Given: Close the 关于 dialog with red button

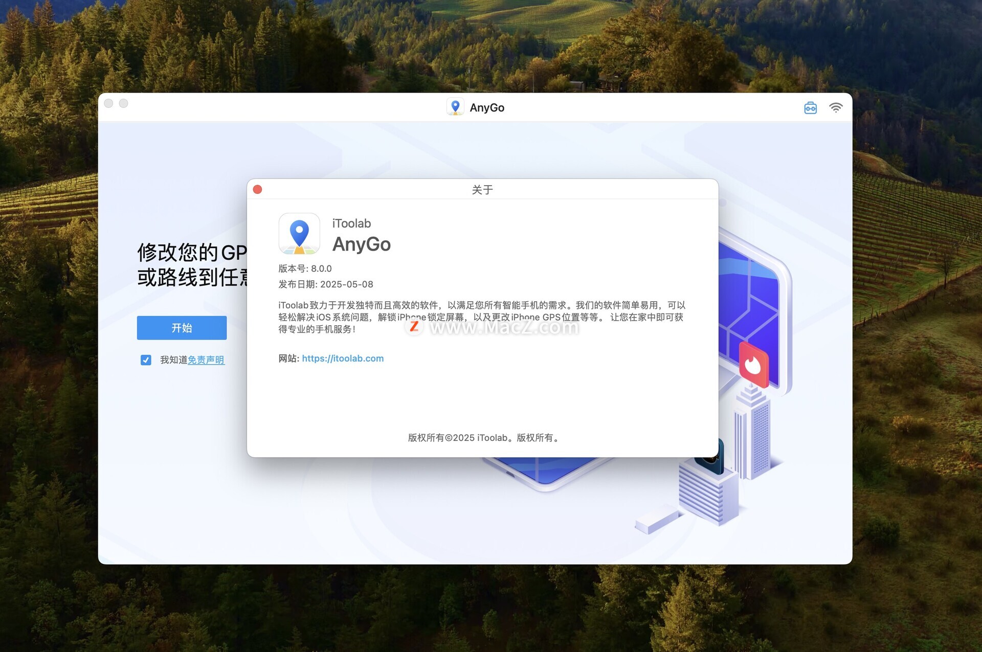Looking at the screenshot, I should (258, 190).
